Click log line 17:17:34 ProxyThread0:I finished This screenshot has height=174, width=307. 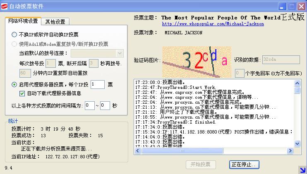pyautogui.click(x=175, y=122)
